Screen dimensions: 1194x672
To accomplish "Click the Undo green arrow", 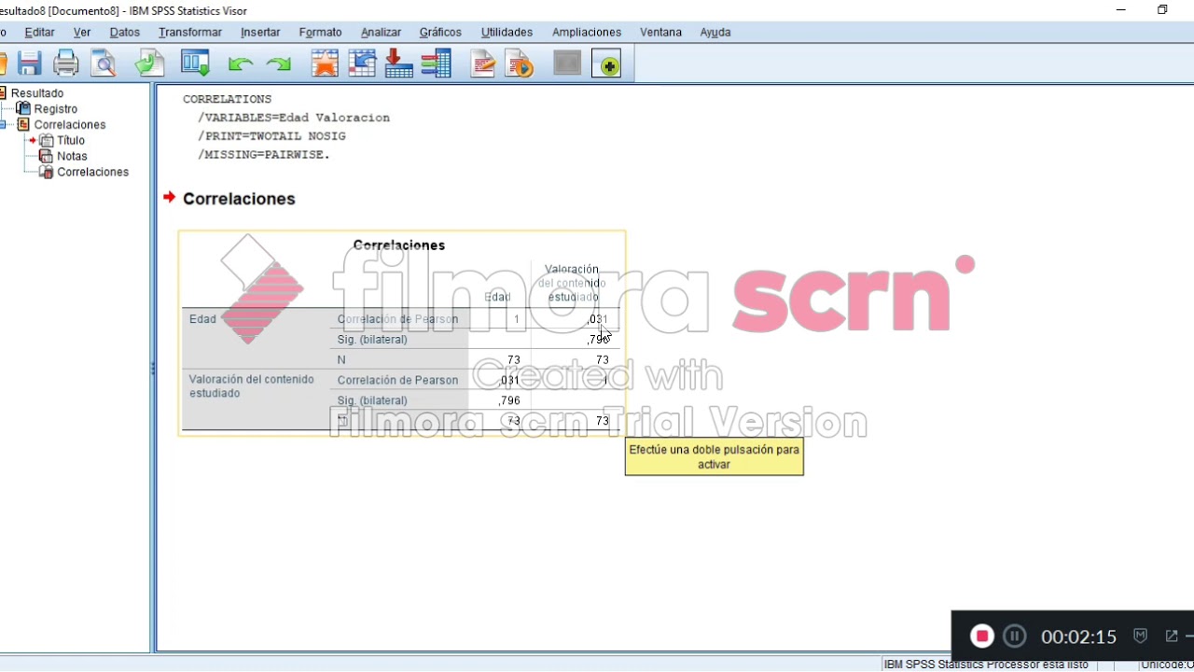I will pyautogui.click(x=241, y=64).
